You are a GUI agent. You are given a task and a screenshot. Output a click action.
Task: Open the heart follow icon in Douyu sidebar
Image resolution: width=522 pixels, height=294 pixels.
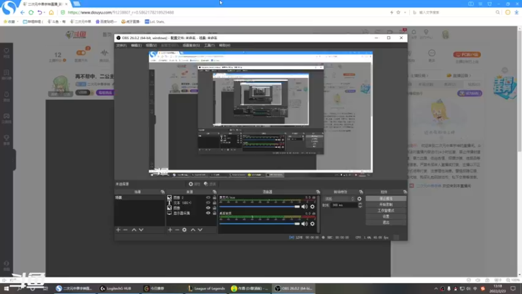[7, 51]
